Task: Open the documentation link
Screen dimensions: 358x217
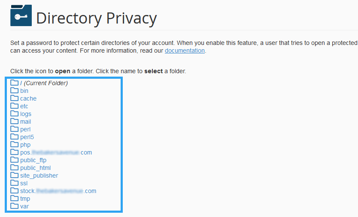Action: [x=185, y=51]
